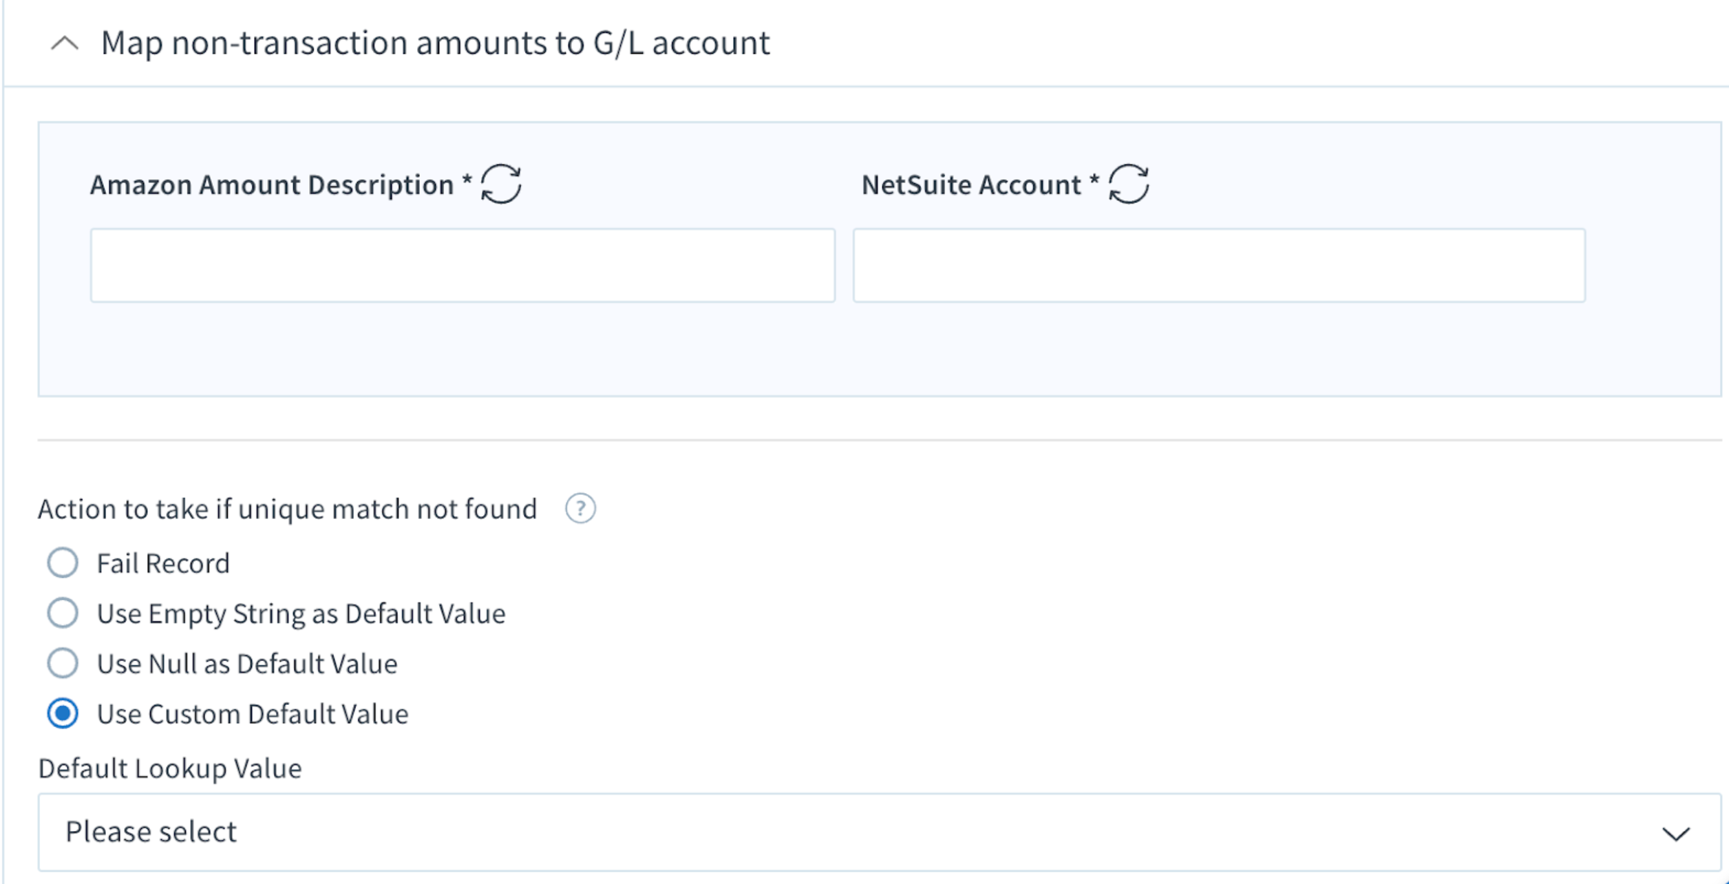Open the Please select lookup dropdown

pos(880,832)
